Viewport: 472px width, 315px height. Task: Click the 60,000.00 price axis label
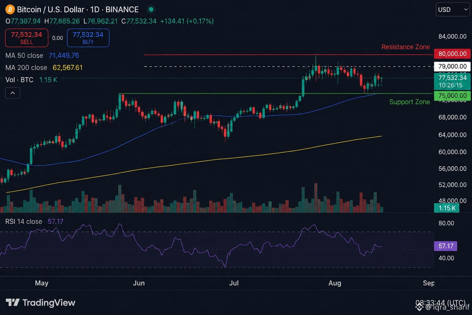point(452,152)
